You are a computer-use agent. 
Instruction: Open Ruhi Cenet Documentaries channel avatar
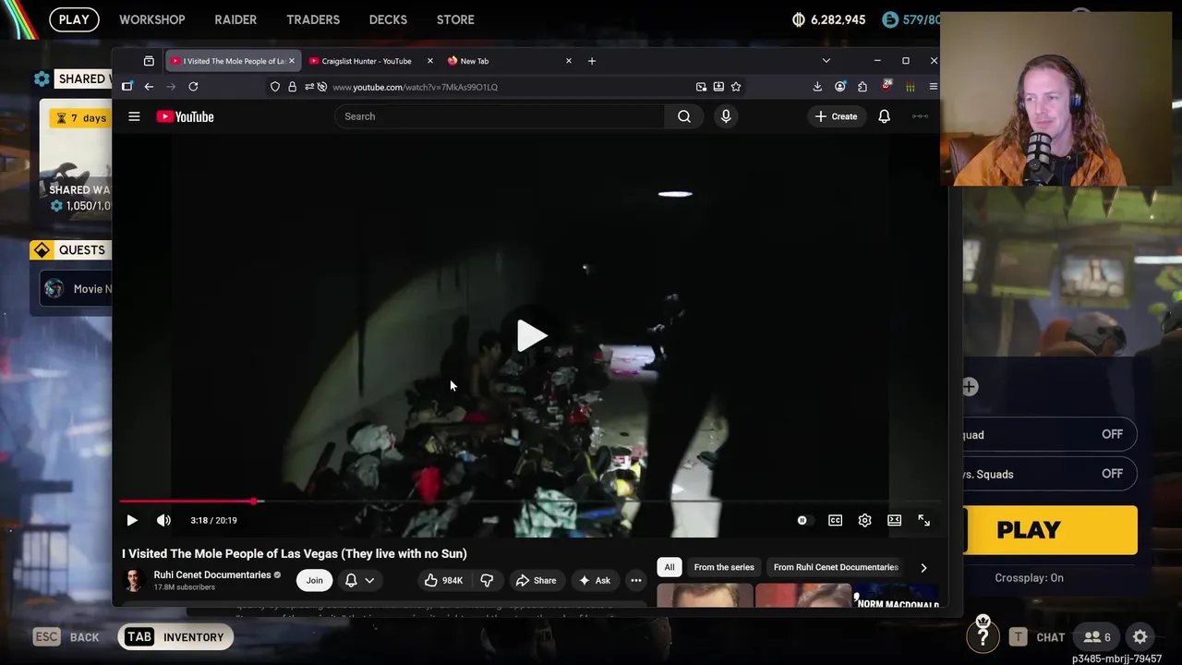tap(134, 580)
